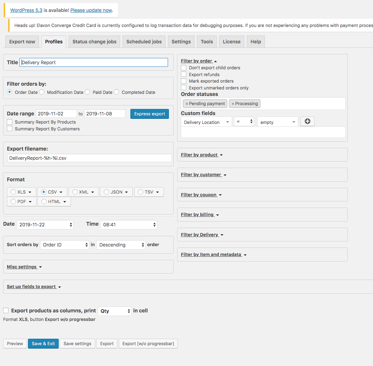
Task: Open the PDF format options arrow
Action: click(30, 202)
